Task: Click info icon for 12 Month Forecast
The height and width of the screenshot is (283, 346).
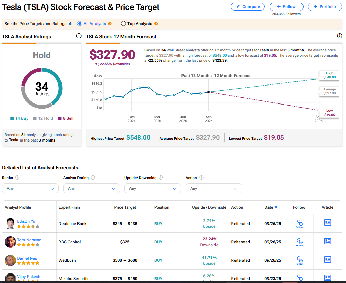Action: tap(340, 36)
